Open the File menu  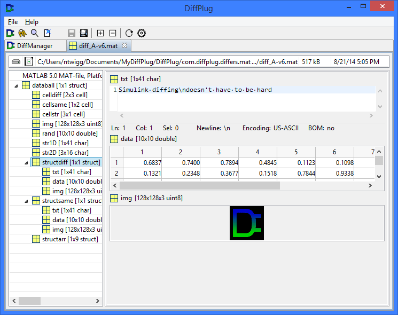tap(13, 22)
